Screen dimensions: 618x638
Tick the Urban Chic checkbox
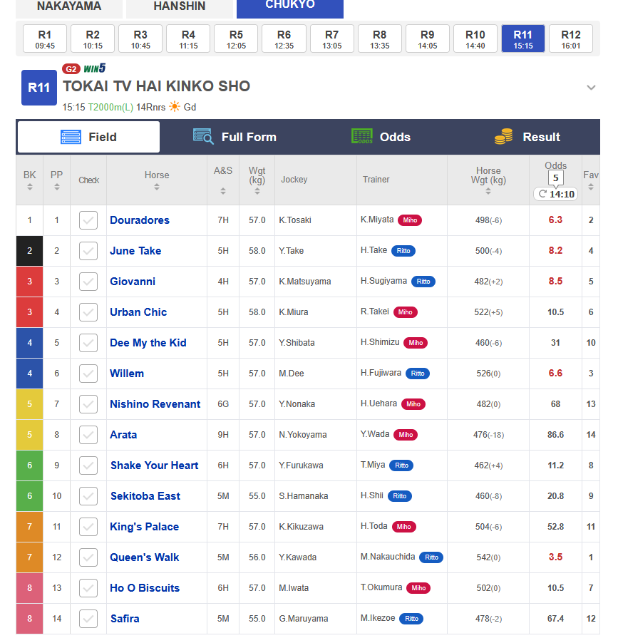tap(88, 312)
